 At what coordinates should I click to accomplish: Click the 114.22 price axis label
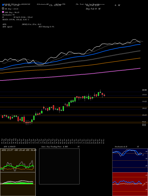(144, 102)
